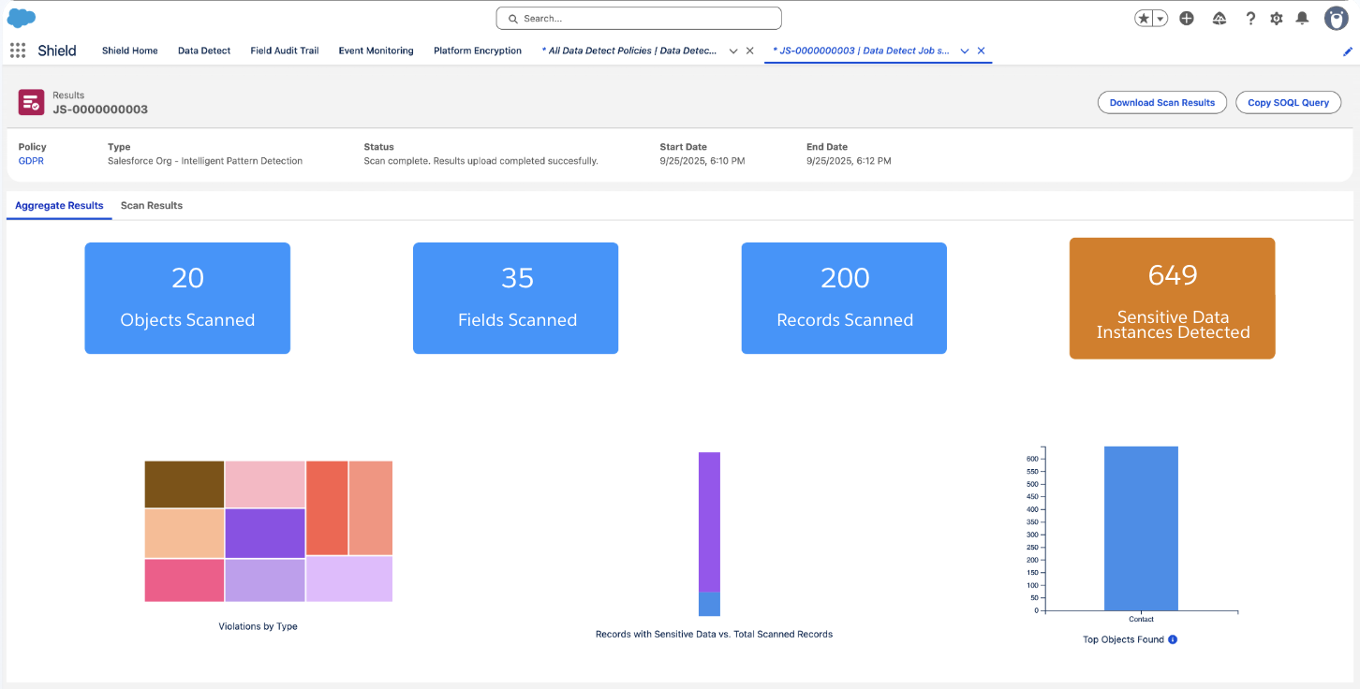Open the user profile avatar
The image size is (1360, 689).
(1336, 19)
